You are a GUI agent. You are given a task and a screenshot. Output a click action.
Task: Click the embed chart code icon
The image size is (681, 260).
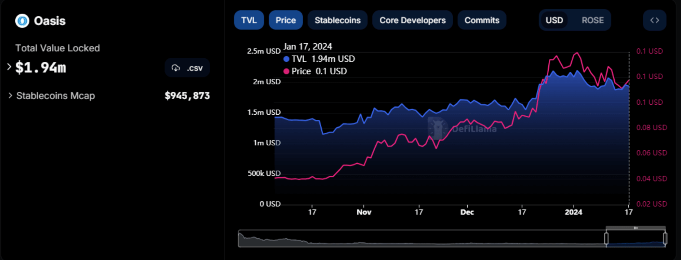click(x=654, y=20)
